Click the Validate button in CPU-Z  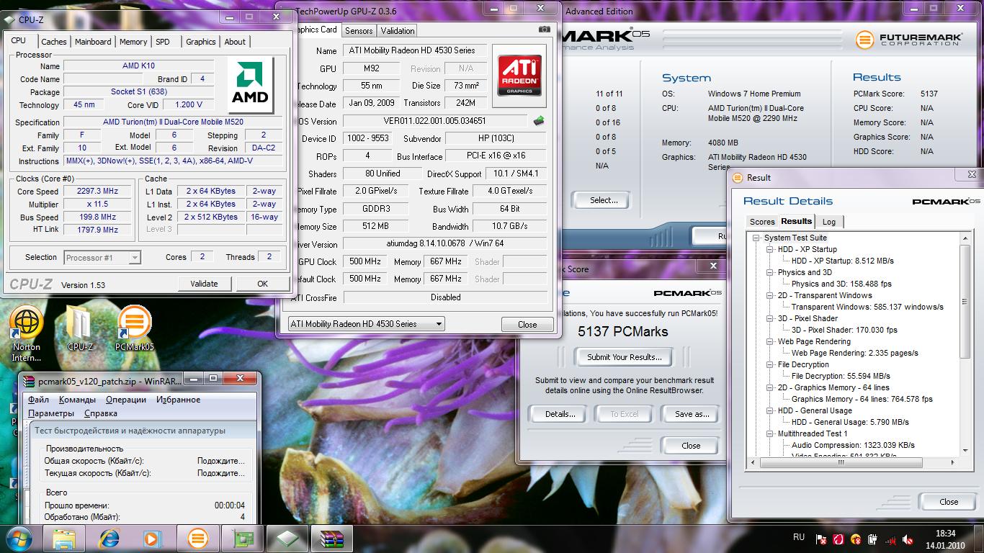(x=204, y=284)
